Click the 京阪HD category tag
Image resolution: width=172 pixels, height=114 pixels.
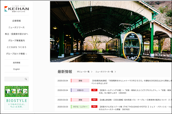coord(80,90)
